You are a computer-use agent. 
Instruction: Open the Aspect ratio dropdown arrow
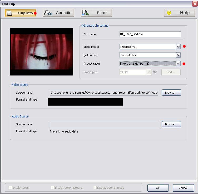(x=178, y=64)
